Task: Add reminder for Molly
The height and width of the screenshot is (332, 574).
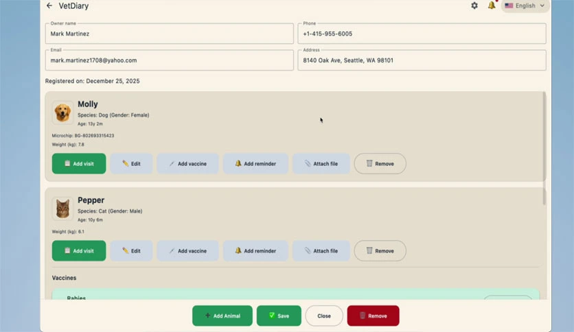Action: 255,163
